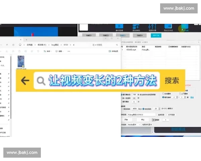Screen dimensions: 201x161
Task: Select the 1月30日.mp4 video thumbnail
Action: (21, 61)
